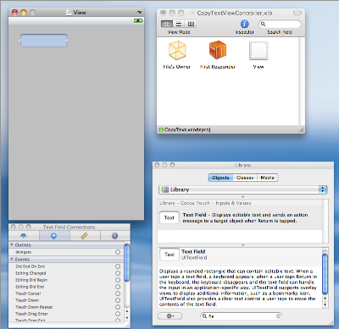Click the Touch Down connection circle
This screenshot has width=339, height=329.
tap(118, 300)
